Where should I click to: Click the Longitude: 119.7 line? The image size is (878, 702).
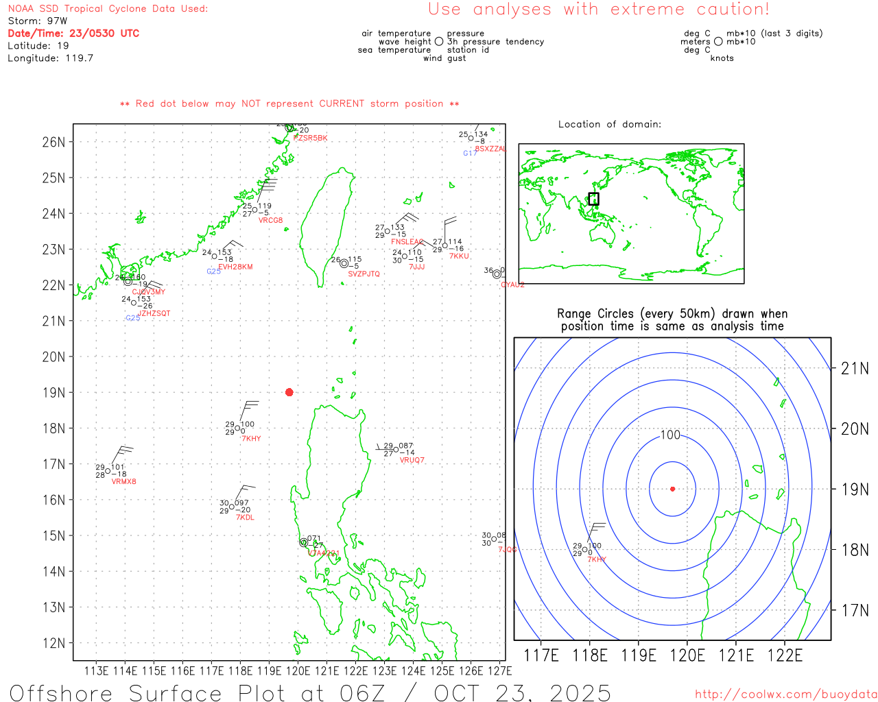coord(51,58)
